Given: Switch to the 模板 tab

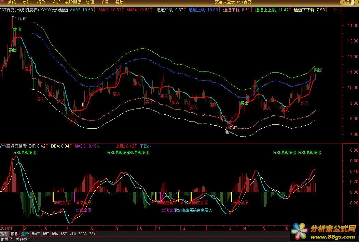Looking at the screenshot, I should pyautogui.click(x=14, y=234).
